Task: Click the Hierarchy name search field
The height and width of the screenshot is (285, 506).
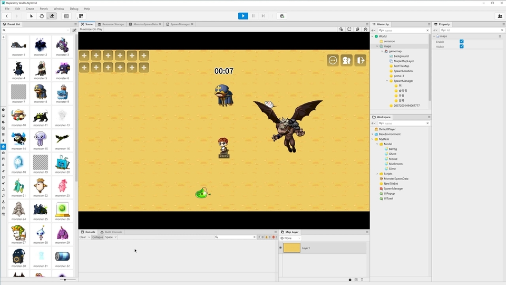Action: pyautogui.click(x=404, y=31)
